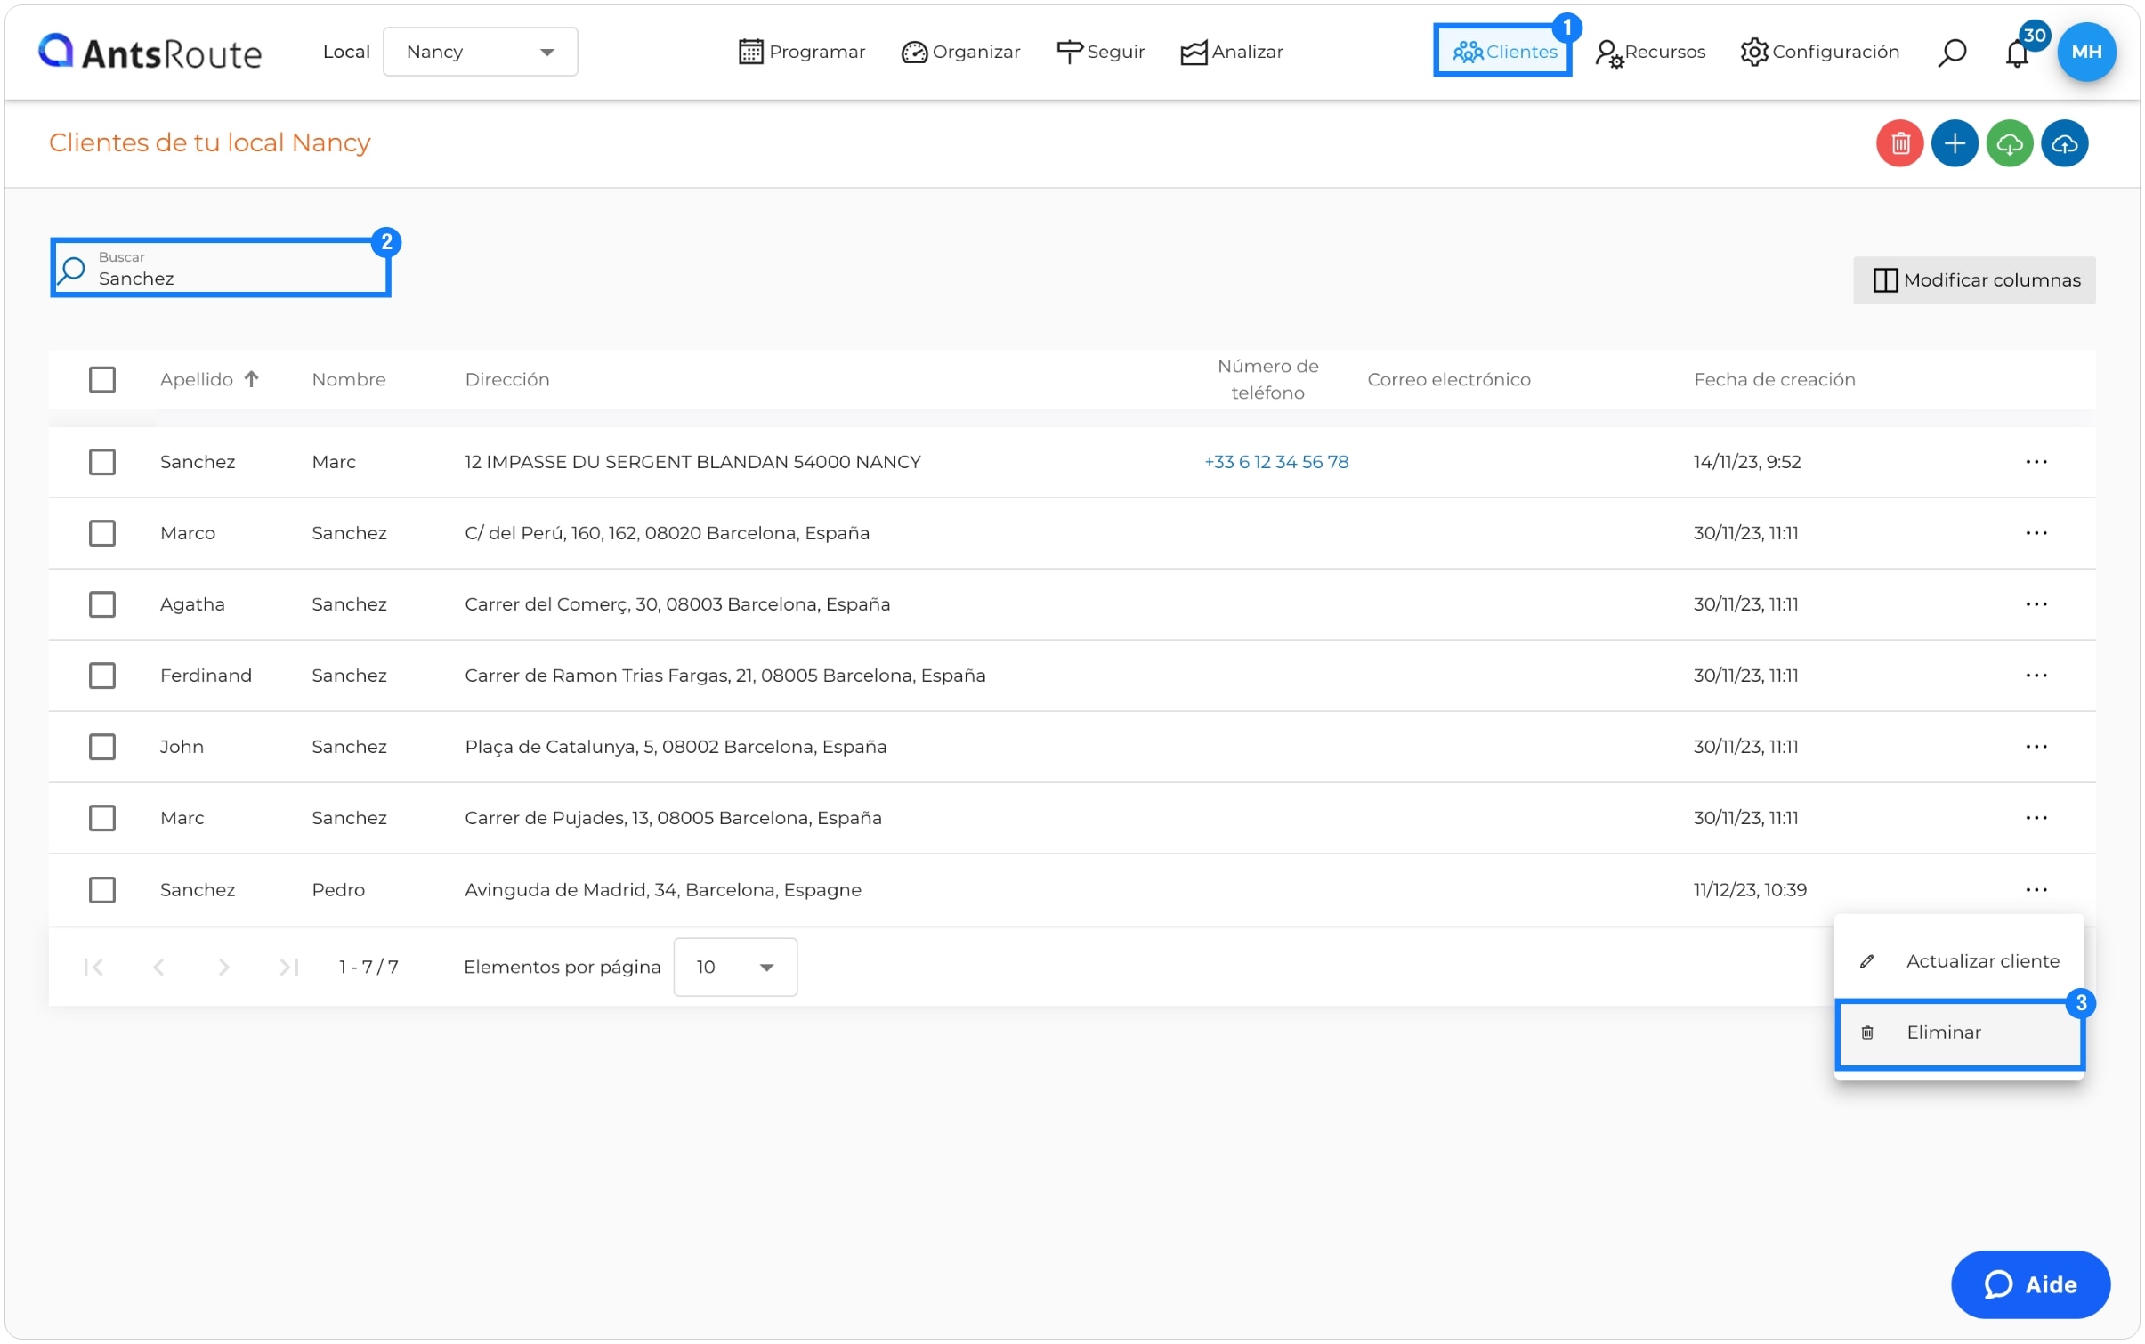Go to previous page of results
This screenshot has width=2145, height=1344.
click(x=158, y=967)
